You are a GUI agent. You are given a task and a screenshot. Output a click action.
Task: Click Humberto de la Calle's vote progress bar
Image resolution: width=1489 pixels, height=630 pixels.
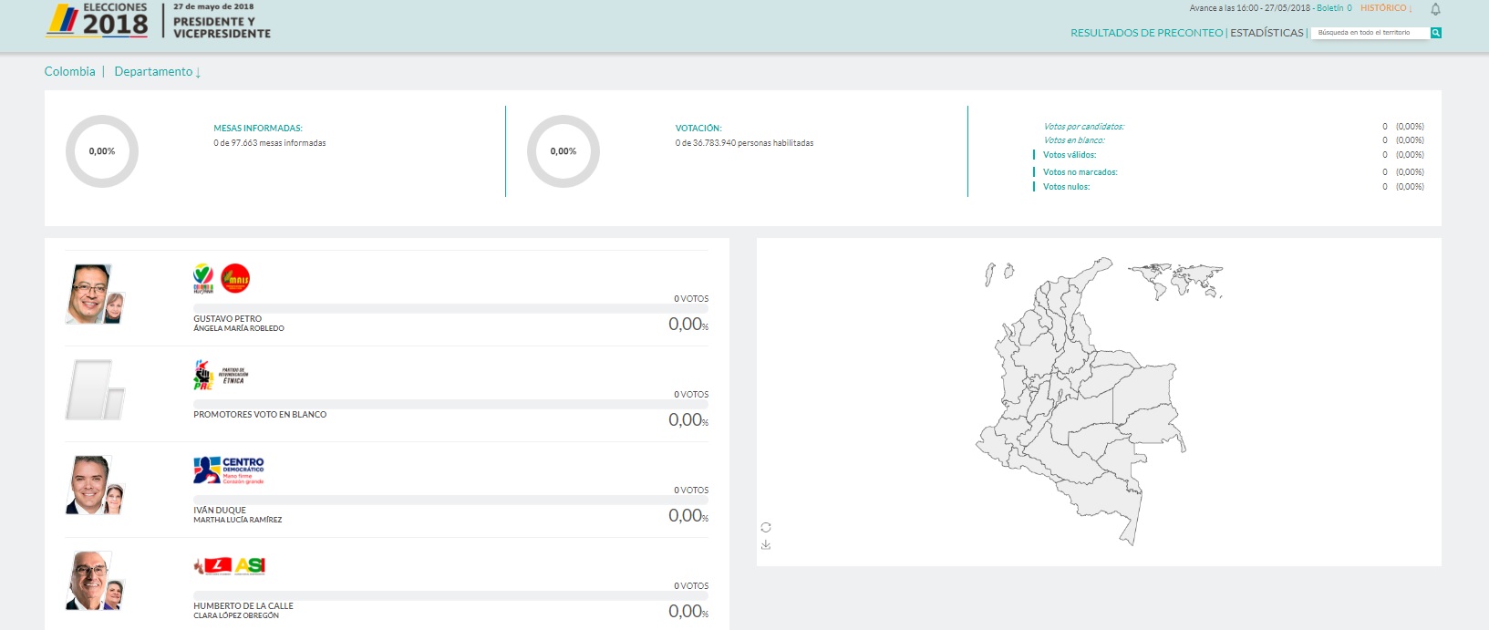[x=450, y=595]
